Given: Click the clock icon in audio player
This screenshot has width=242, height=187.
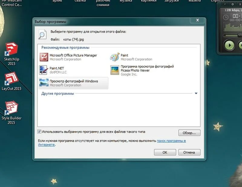Looking at the screenshot, I should (x=226, y=18).
